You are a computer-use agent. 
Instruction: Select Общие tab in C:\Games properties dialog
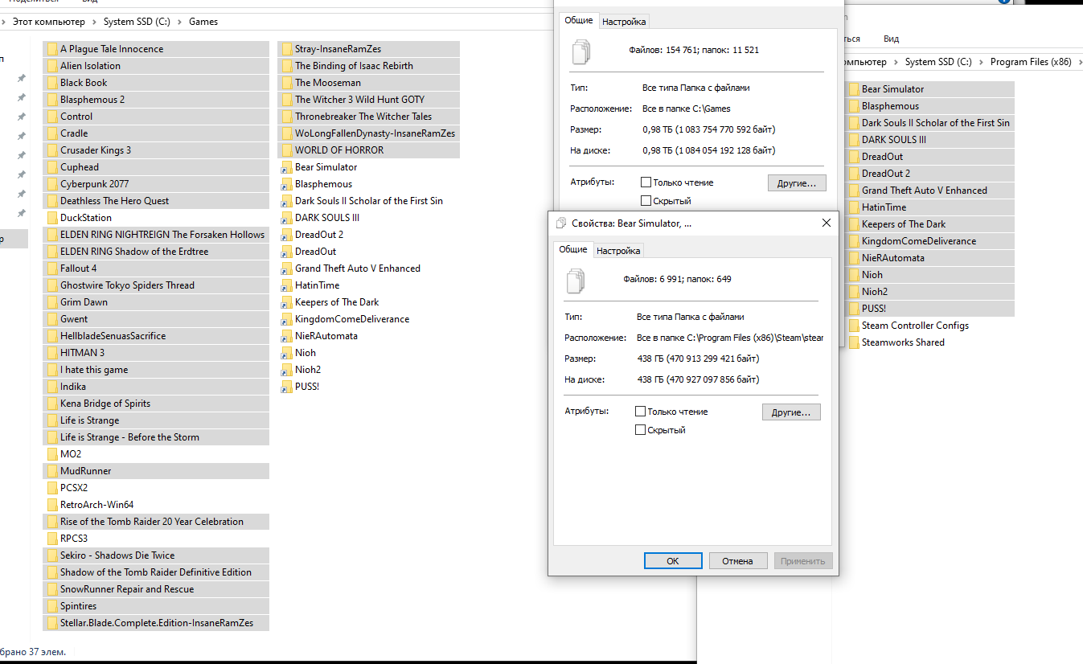(579, 21)
